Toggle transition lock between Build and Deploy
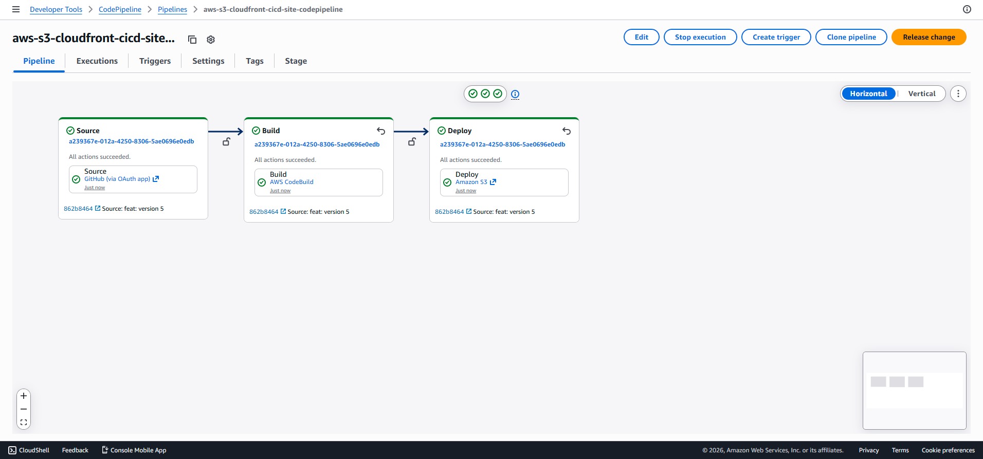 (412, 142)
